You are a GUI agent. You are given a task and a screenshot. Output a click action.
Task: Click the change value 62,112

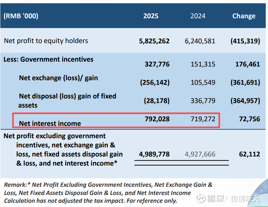(249, 154)
